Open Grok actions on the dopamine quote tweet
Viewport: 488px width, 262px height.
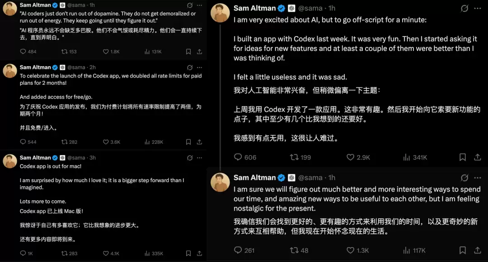tap(190, 5)
